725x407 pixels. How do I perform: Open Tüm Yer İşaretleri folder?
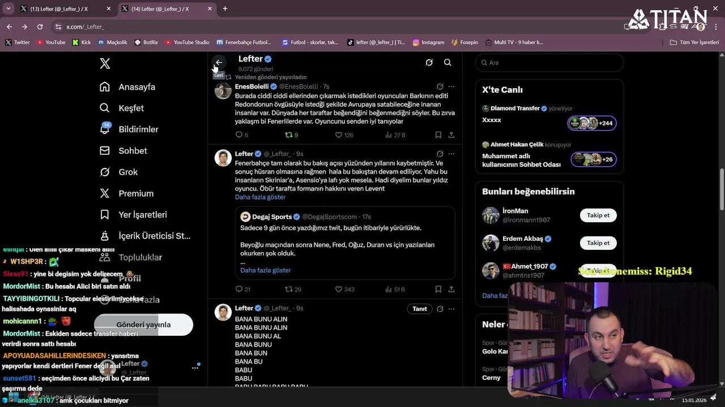pos(694,42)
